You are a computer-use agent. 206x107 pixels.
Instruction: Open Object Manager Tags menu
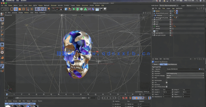(173, 8)
